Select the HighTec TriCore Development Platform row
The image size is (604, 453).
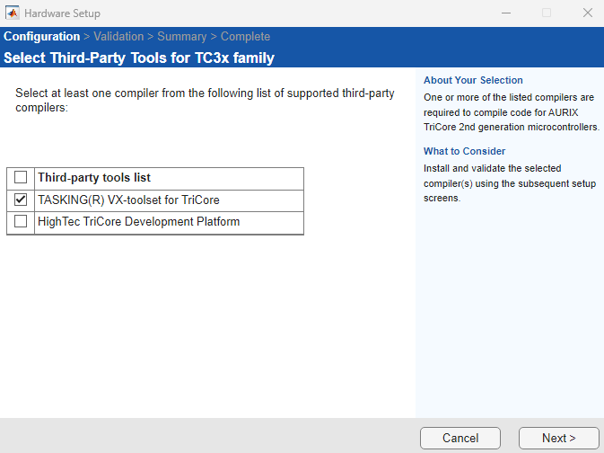[x=138, y=222]
